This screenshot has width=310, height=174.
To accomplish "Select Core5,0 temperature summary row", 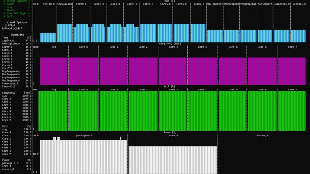I will (17, 62).
